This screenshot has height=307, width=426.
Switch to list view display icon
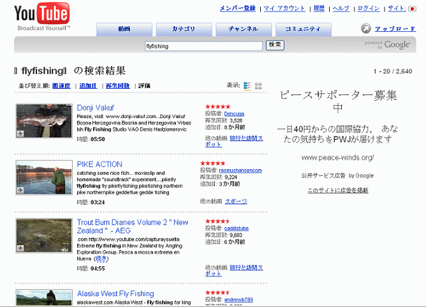click(x=247, y=86)
